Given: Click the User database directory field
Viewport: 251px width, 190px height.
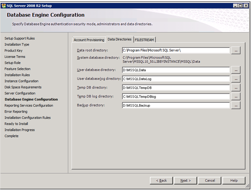Looking at the screenshot, I should pyautogui.click(x=176, y=70).
